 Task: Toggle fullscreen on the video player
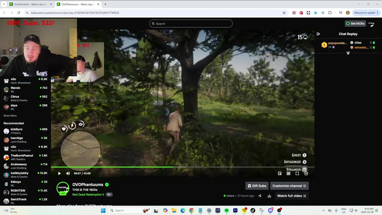(x=297, y=173)
